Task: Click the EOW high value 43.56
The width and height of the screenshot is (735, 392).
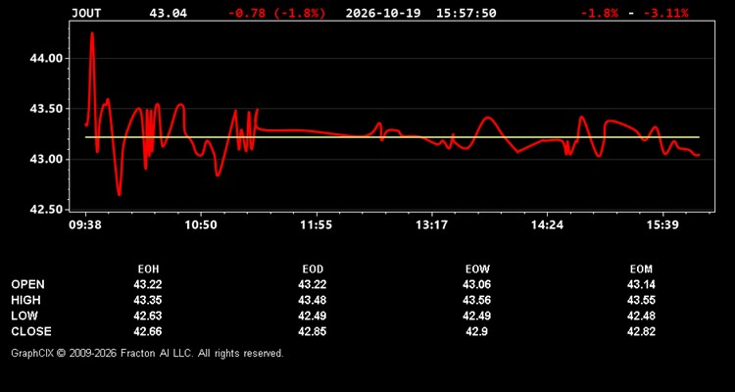Action: tap(476, 300)
